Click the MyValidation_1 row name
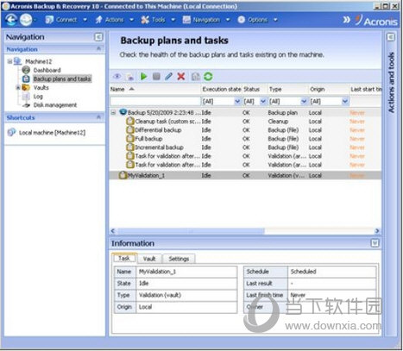Viewport: 403px width, 351px height. [x=146, y=175]
